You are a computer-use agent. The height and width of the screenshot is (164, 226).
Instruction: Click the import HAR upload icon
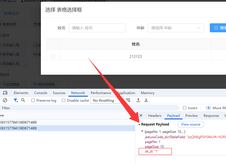[138, 100]
